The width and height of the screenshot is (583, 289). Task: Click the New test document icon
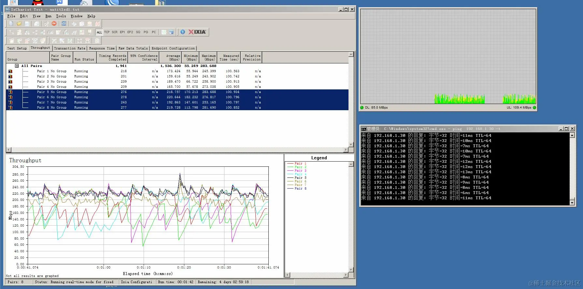click(11, 24)
